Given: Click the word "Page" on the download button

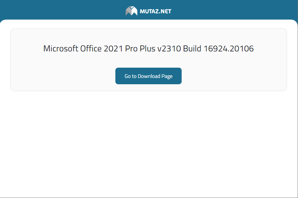Looking at the screenshot, I should click(x=167, y=76).
